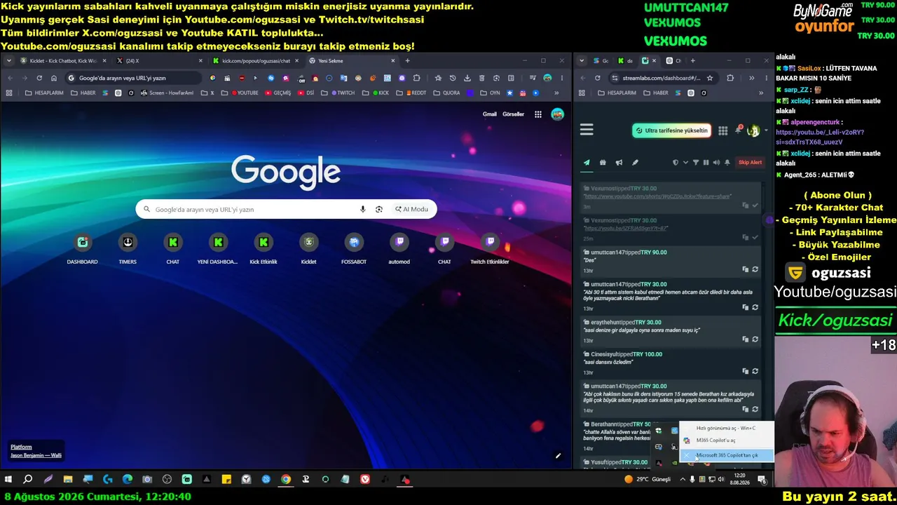Open tab search dropdown in Streamlabs Chrome window
The image size is (897, 505).
point(582,61)
